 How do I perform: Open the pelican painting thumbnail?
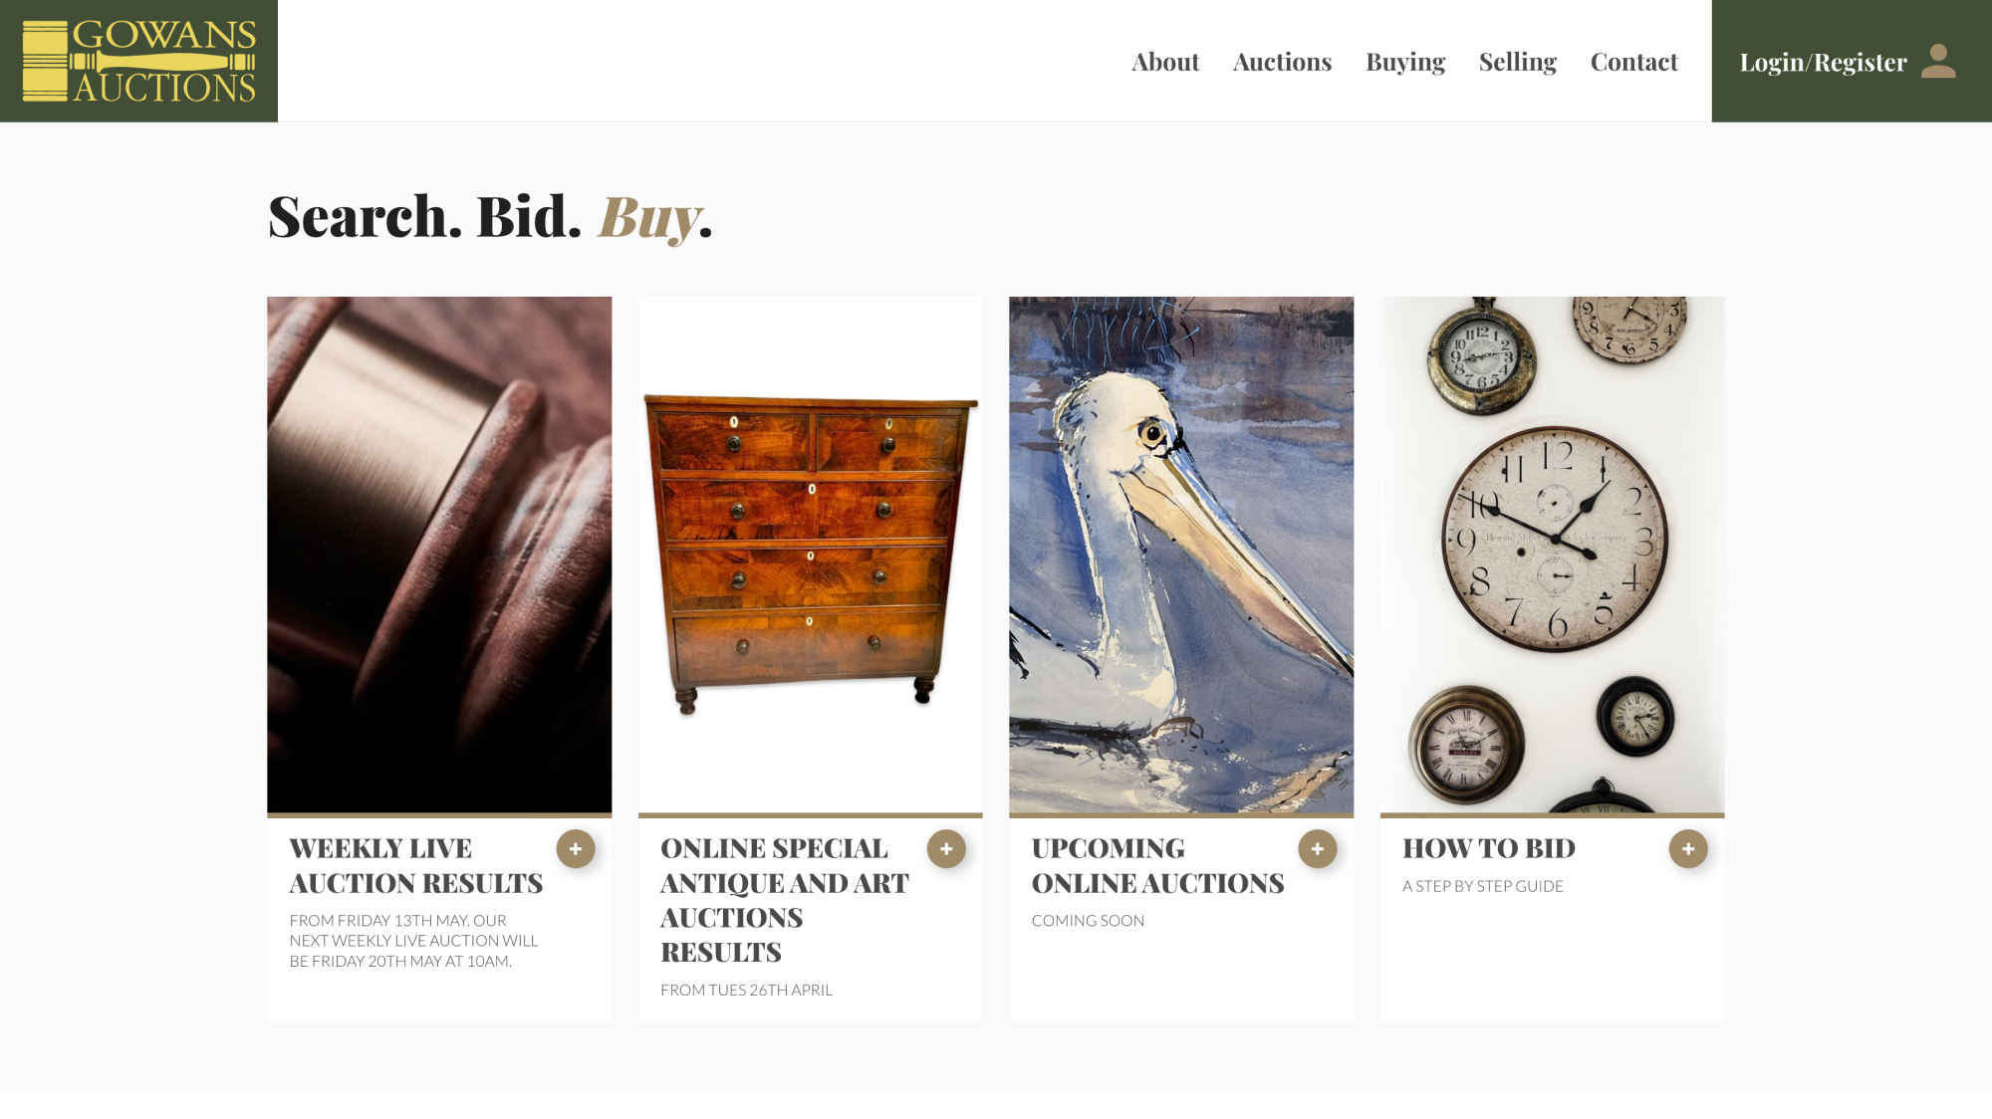[x=1181, y=555]
